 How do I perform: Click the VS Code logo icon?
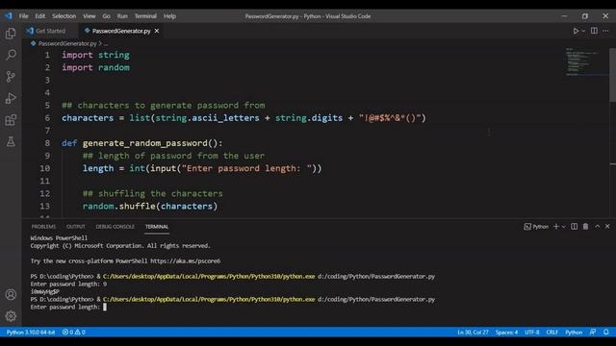(x=9, y=16)
